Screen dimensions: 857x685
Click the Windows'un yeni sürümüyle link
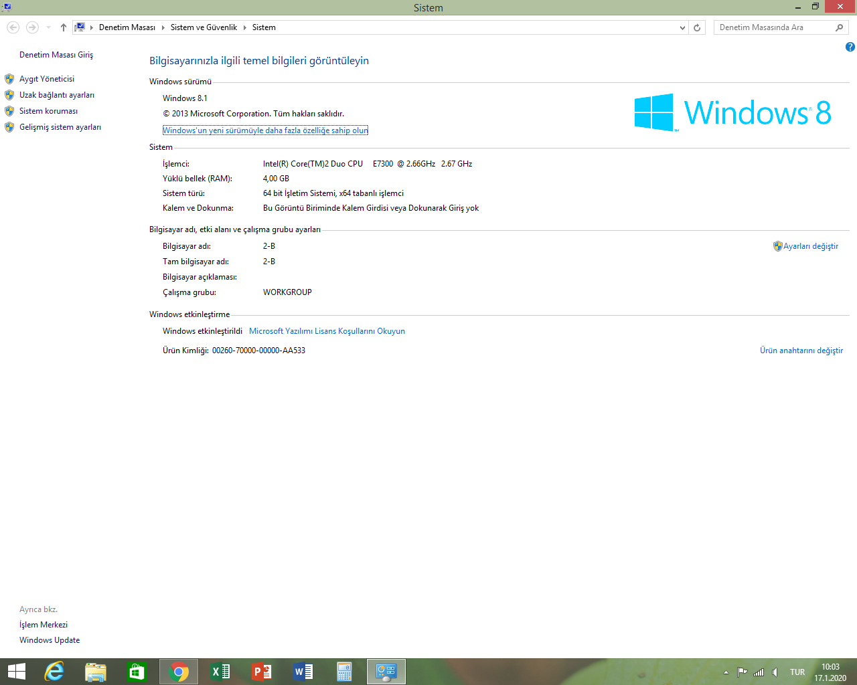click(265, 130)
